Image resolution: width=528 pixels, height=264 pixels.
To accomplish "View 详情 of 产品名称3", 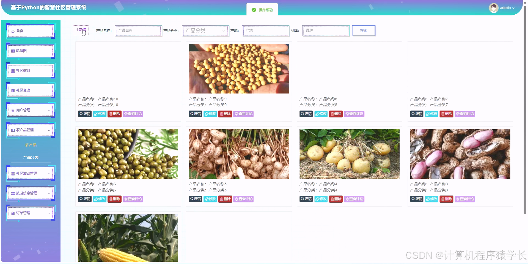I will 417,199.
